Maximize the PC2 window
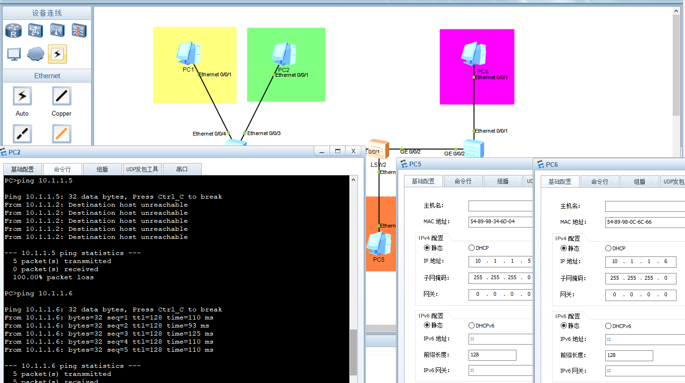685x383 pixels. pyautogui.click(x=338, y=151)
